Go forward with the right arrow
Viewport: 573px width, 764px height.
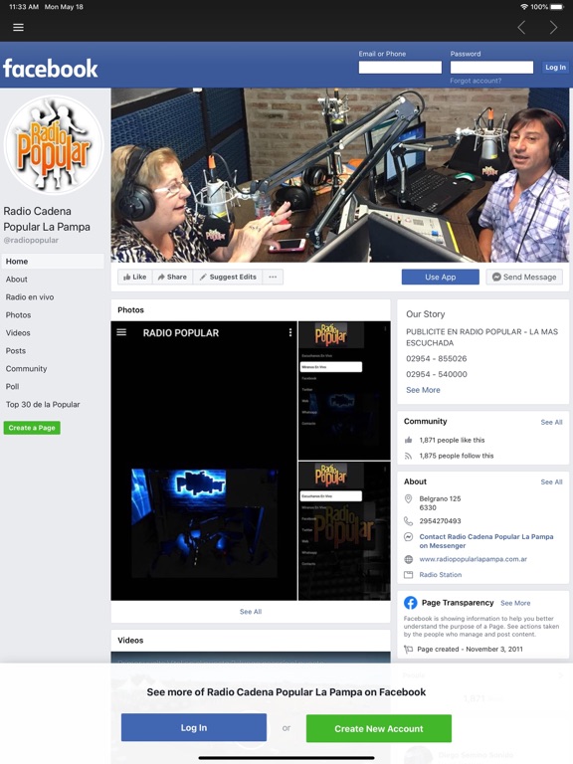553,27
